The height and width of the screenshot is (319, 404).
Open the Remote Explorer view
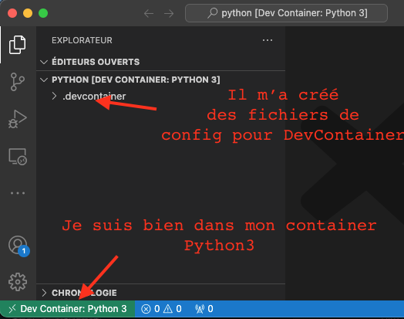pos(18,157)
